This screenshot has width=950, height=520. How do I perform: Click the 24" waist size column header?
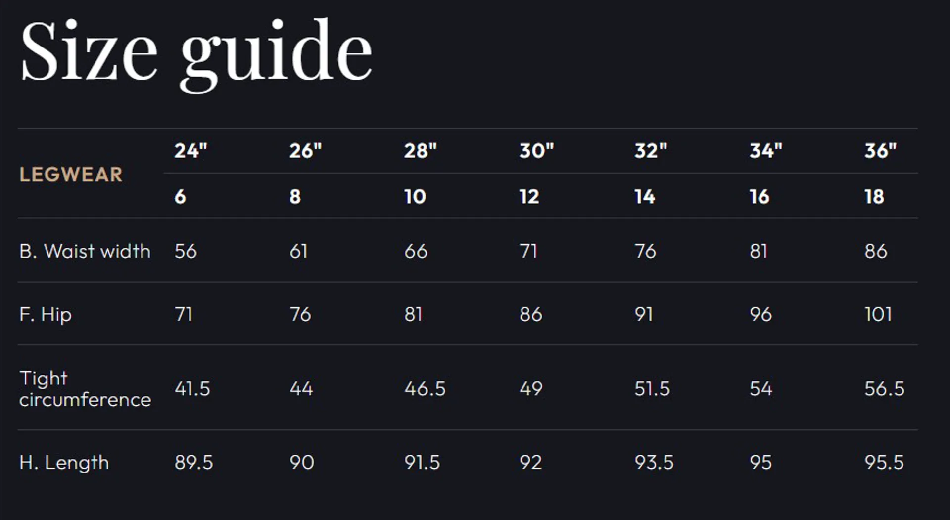pyautogui.click(x=190, y=150)
